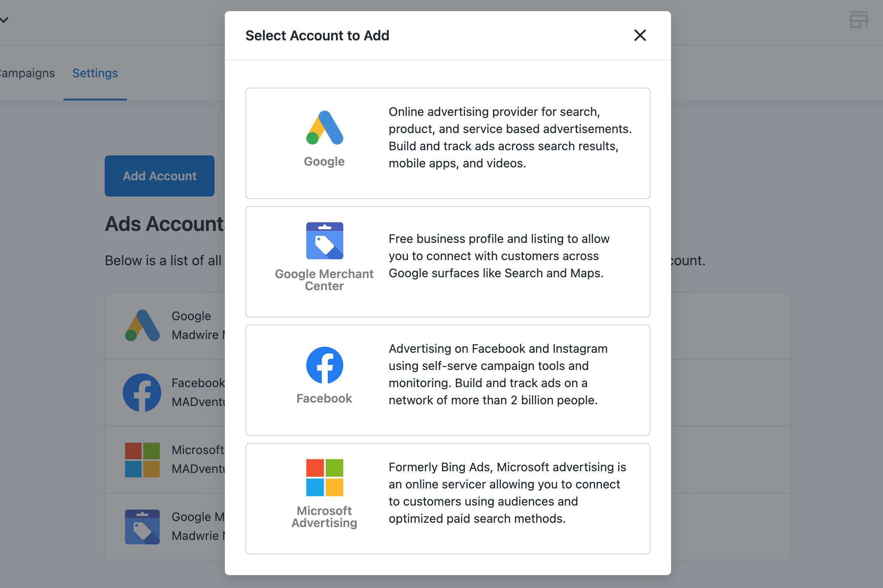Click Facebook advertising description text
This screenshot has width=883, height=588.
coord(498,374)
